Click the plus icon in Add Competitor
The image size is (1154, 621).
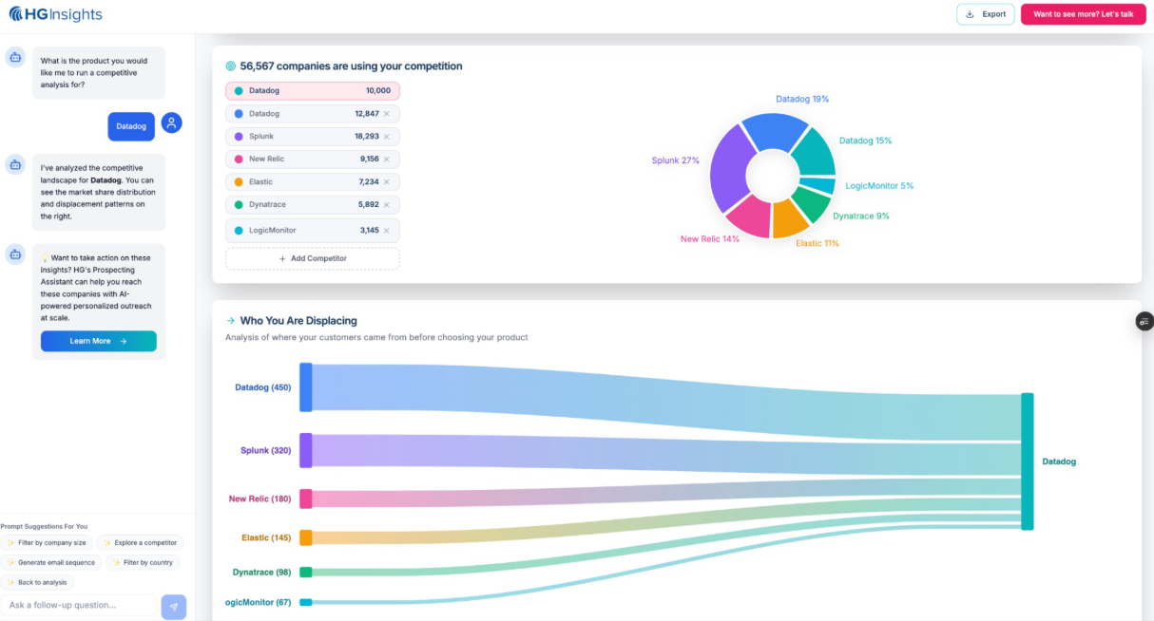click(282, 258)
